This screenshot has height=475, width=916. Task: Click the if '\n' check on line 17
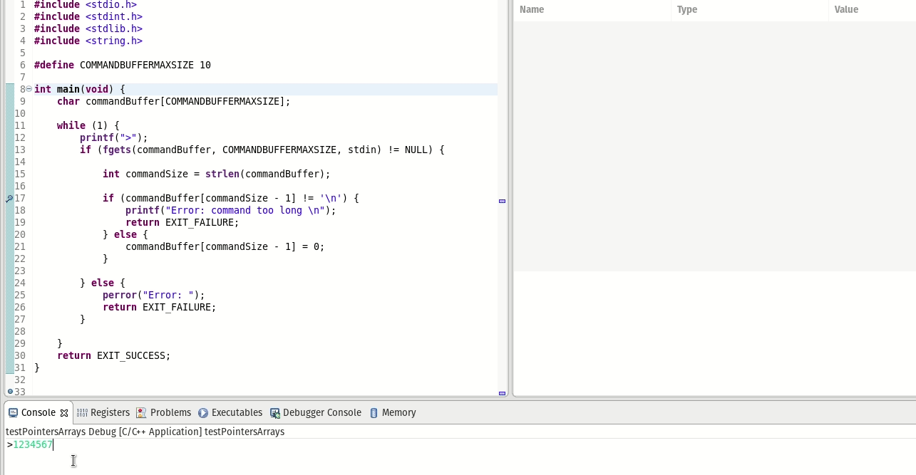[x=231, y=198]
